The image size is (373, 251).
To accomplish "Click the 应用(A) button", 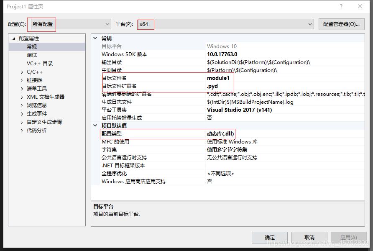I will pyautogui.click(x=348, y=238).
